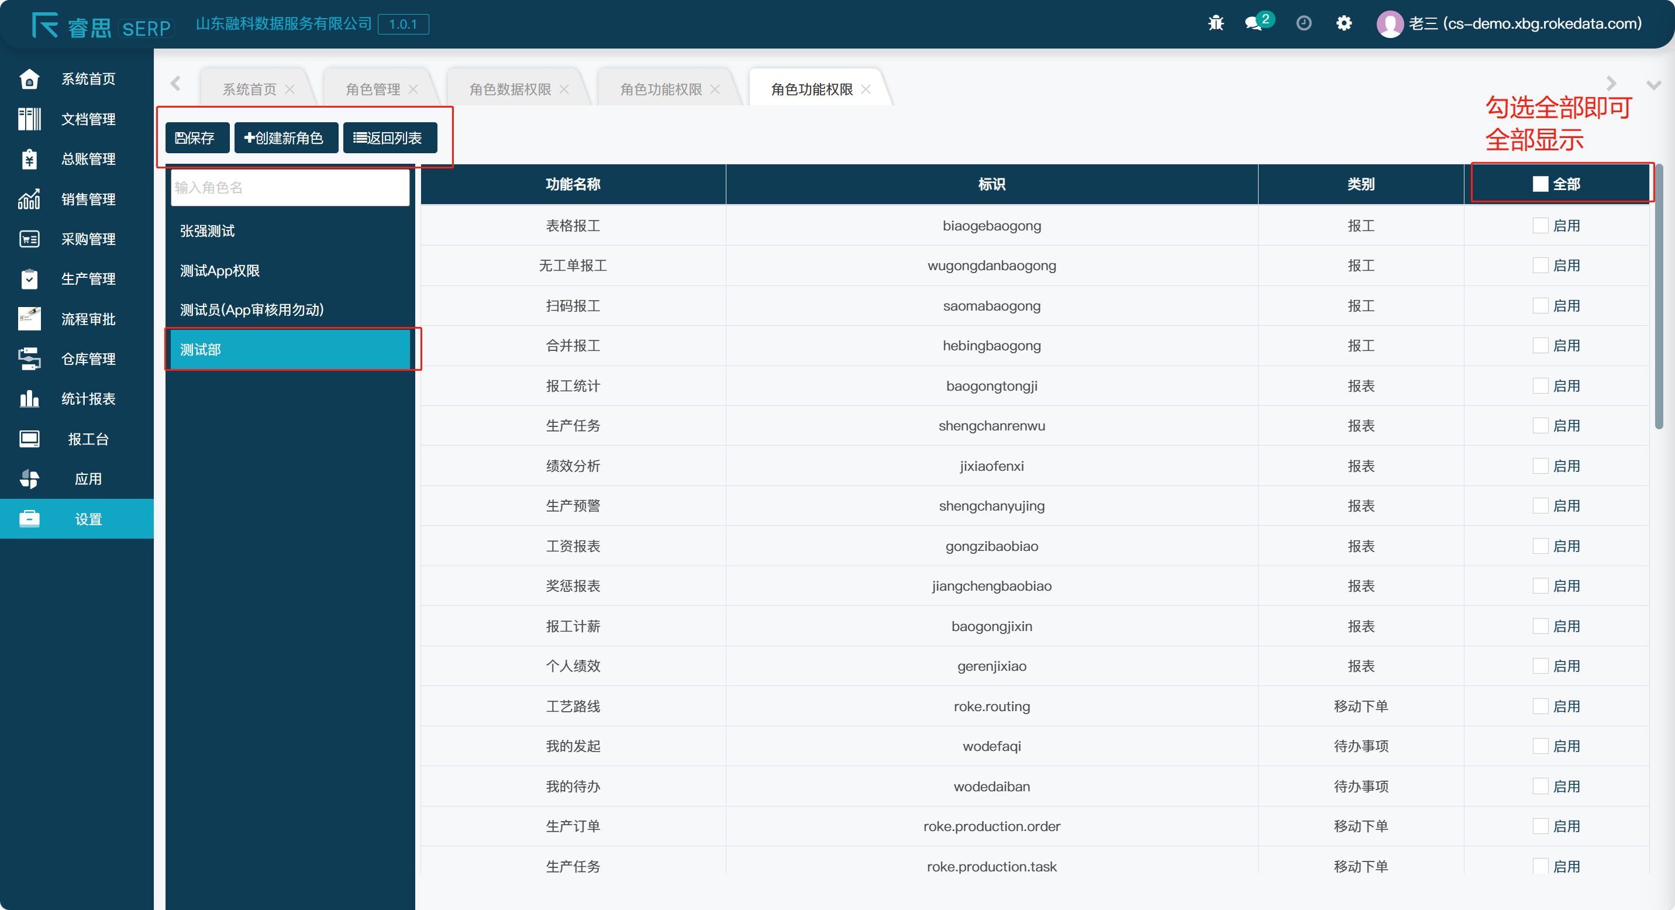This screenshot has width=1675, height=910.
Task: Enable checkbox for 工艺路线 row
Action: [1540, 706]
